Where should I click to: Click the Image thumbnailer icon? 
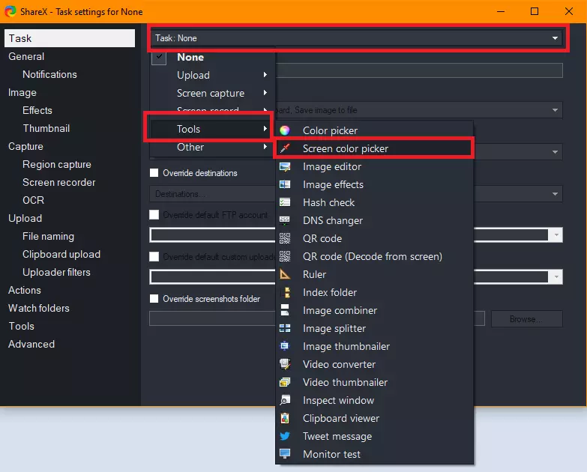(x=285, y=346)
